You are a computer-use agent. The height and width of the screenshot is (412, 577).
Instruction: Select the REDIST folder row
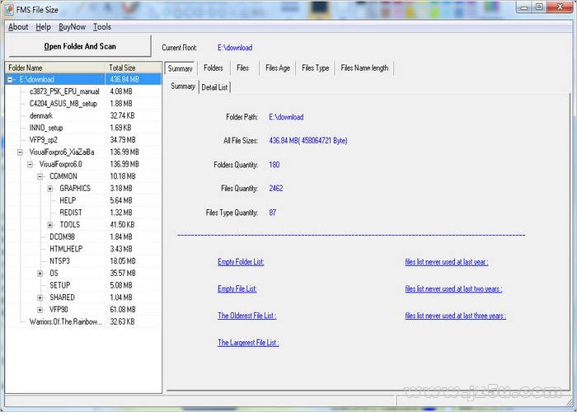coord(71,213)
